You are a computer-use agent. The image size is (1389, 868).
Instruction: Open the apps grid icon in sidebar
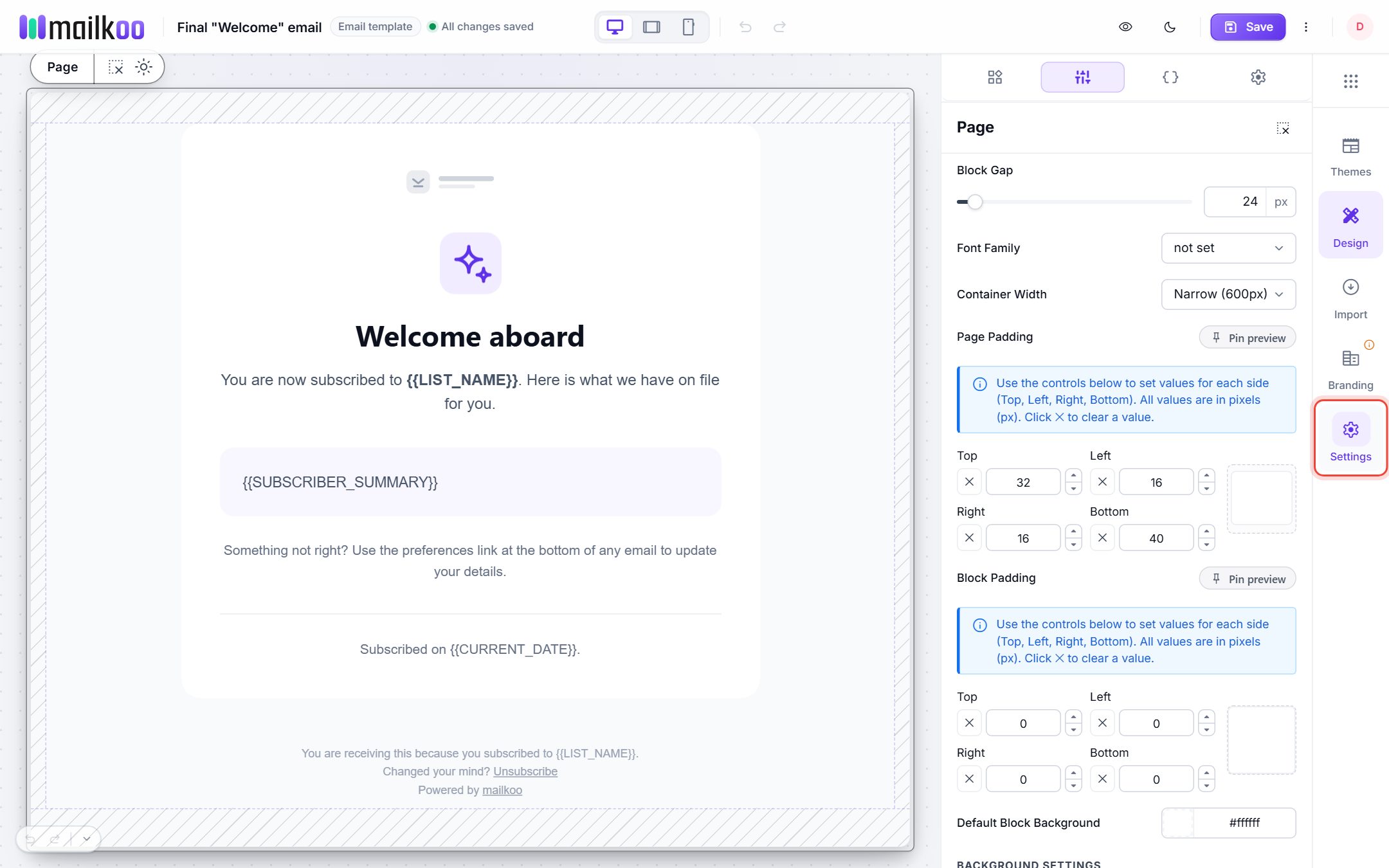pyautogui.click(x=1350, y=81)
